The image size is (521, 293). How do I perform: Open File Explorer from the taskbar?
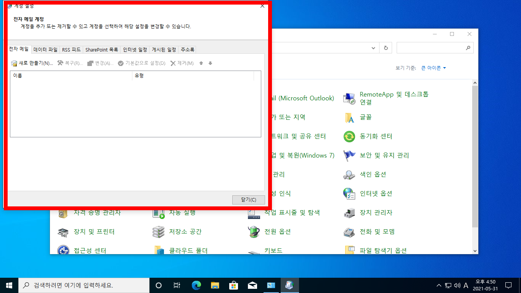[215, 285]
